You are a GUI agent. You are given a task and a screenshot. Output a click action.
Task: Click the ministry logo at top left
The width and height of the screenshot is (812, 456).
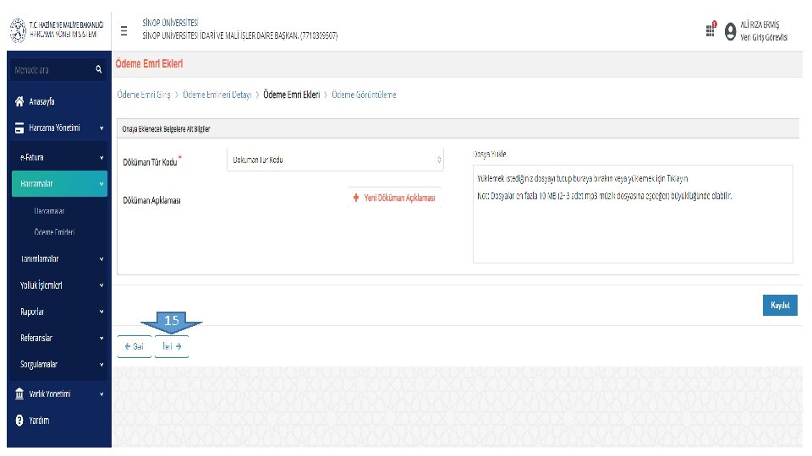tap(18, 30)
